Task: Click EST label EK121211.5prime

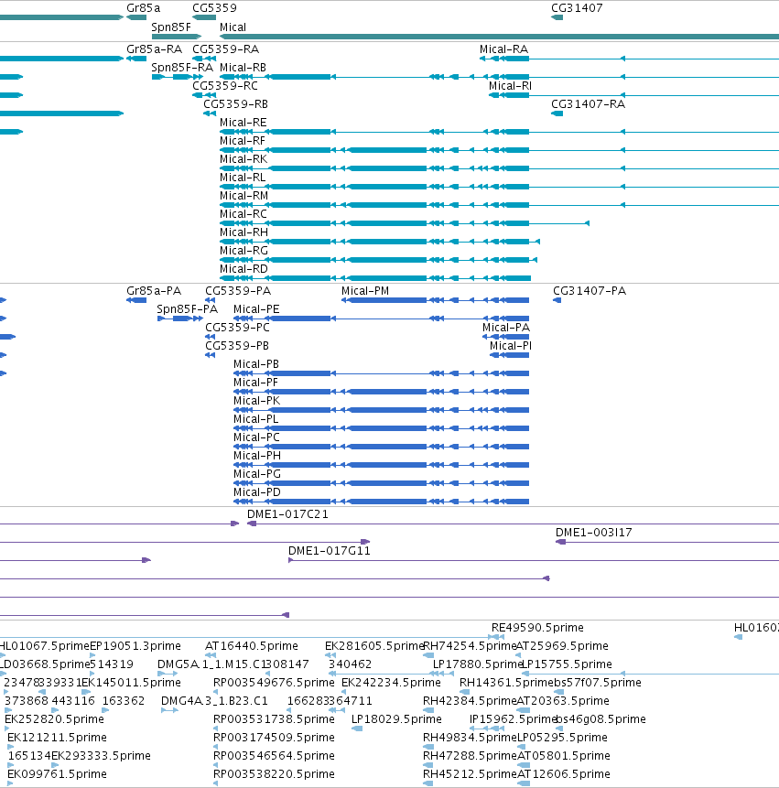Action: 57,738
